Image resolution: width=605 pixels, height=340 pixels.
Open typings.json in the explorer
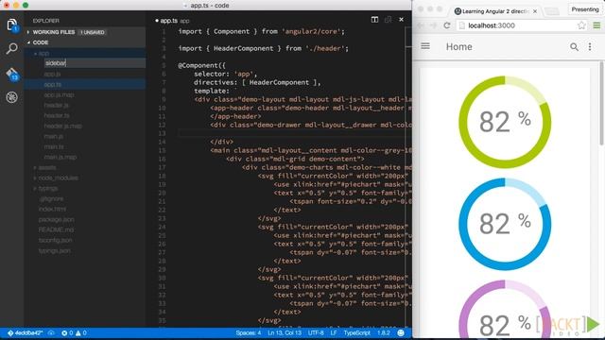coord(54,250)
